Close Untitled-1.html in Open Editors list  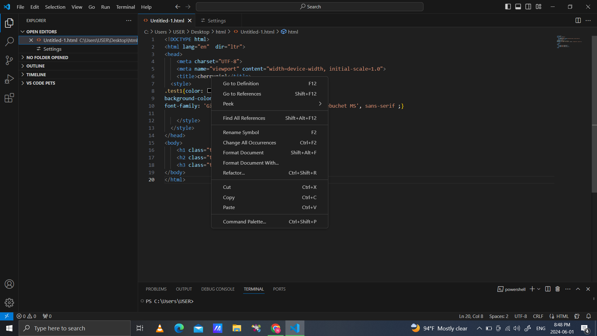click(31, 40)
